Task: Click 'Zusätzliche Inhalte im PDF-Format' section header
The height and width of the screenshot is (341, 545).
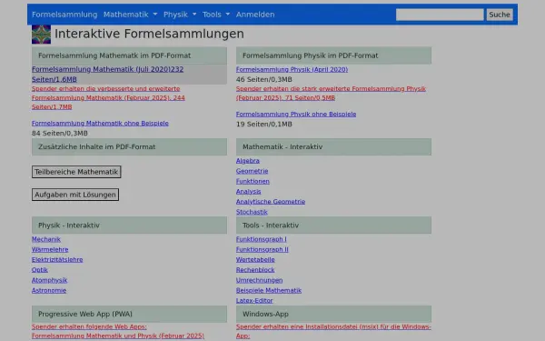Action: click(129, 146)
